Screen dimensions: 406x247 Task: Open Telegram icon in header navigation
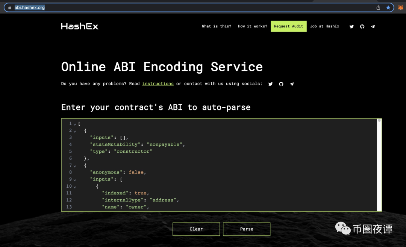point(373,26)
